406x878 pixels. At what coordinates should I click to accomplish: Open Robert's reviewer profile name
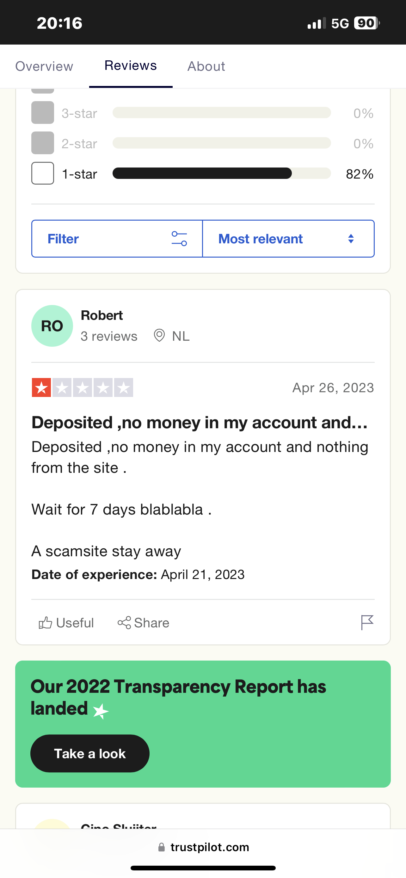[x=101, y=316]
